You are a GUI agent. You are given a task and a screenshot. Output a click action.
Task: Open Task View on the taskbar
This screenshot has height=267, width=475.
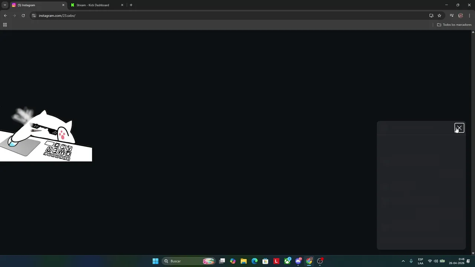(x=222, y=261)
